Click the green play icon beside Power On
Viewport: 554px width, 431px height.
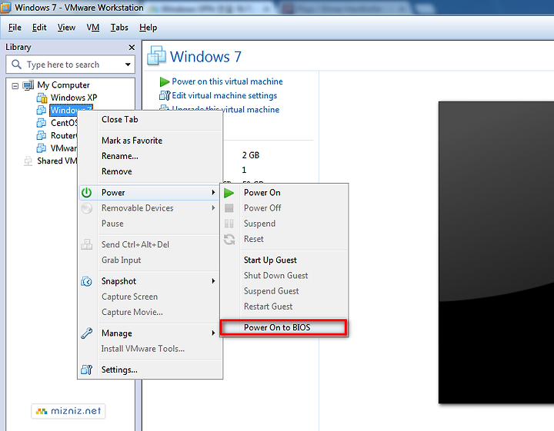click(229, 193)
